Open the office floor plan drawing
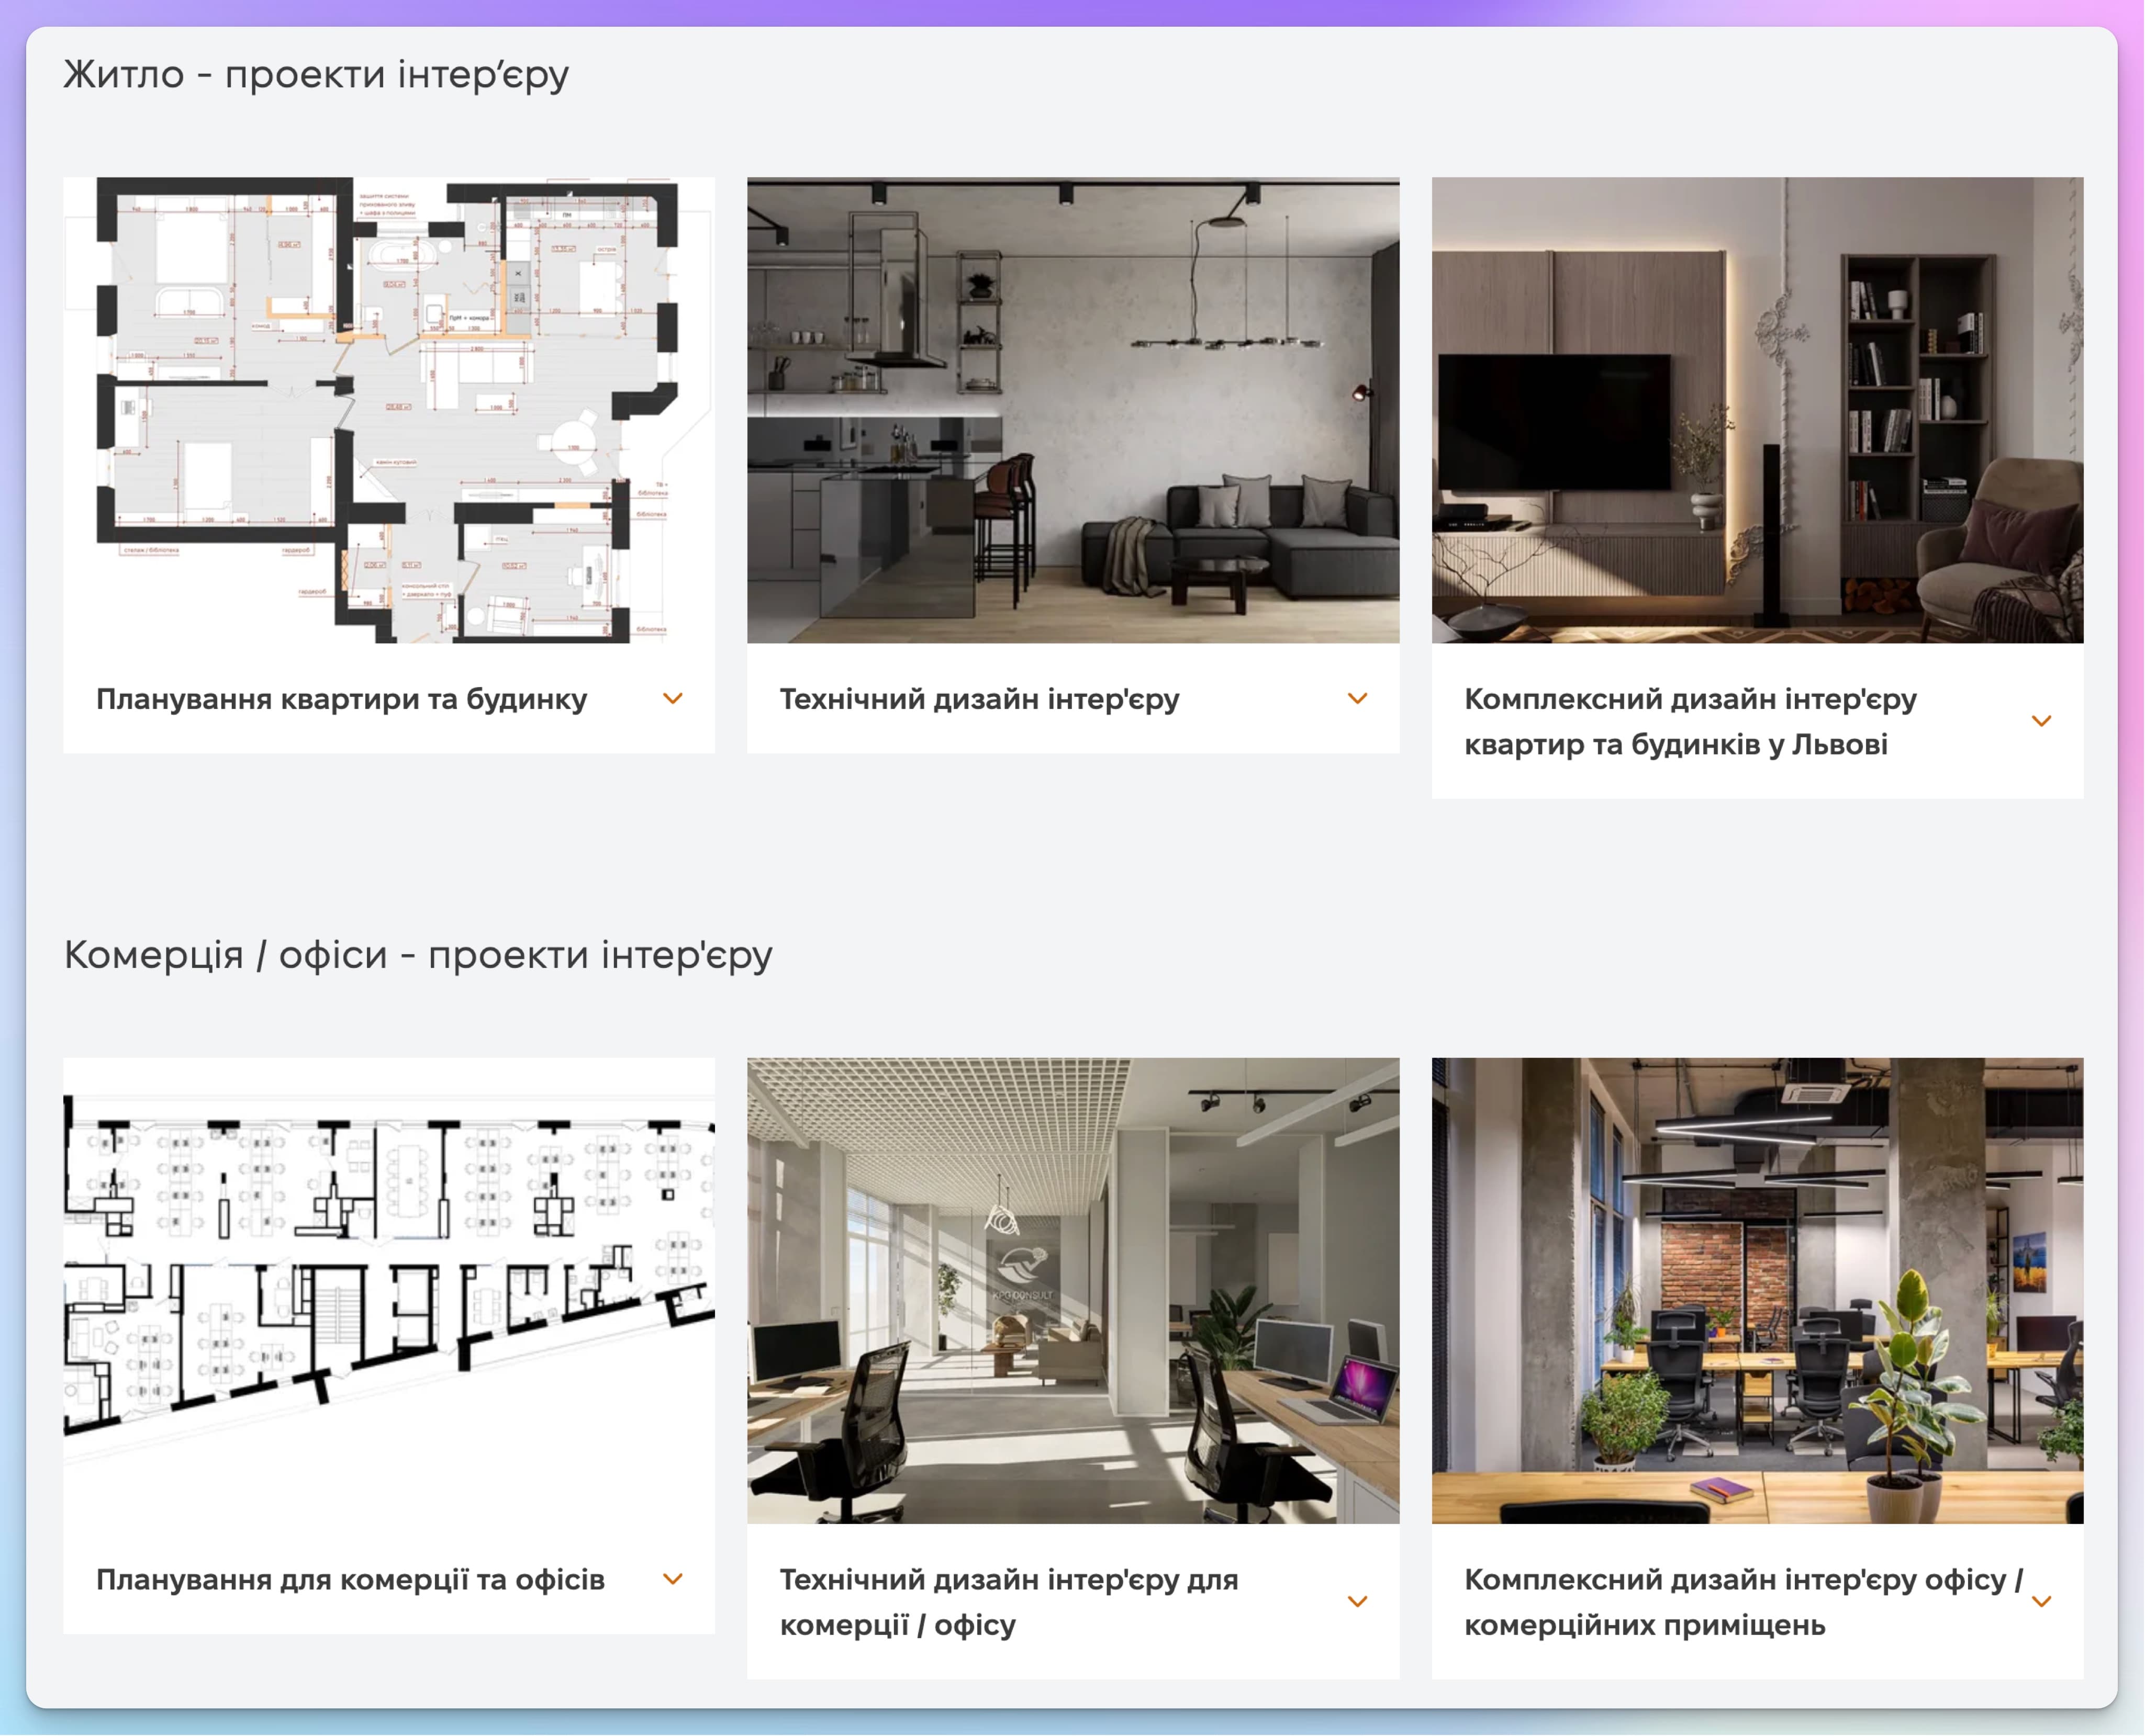 point(388,1290)
